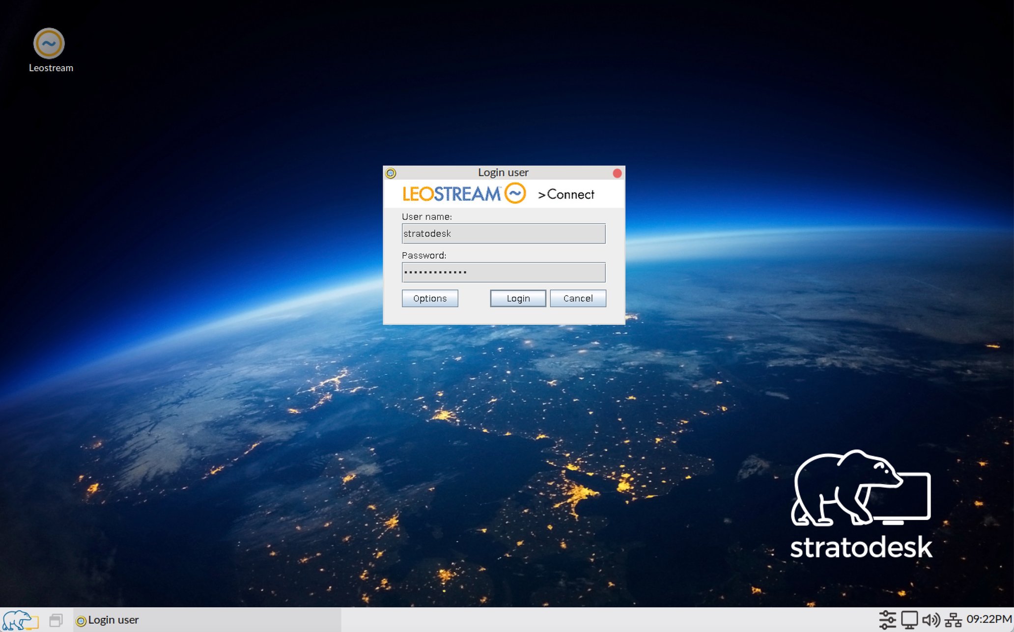Click the Password input field
1014x632 pixels.
point(503,272)
